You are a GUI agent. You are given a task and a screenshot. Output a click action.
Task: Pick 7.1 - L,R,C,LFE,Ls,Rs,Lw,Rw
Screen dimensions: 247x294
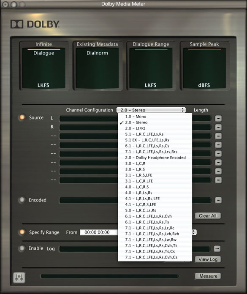(x=155, y=240)
